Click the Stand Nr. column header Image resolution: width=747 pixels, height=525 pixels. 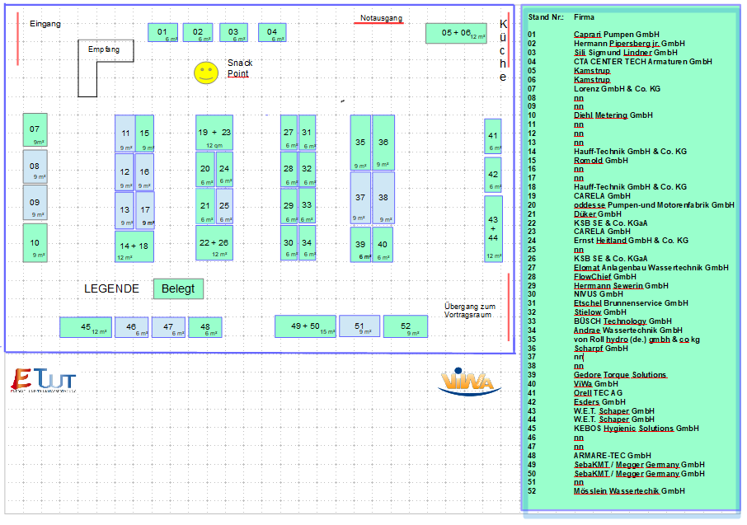point(546,17)
